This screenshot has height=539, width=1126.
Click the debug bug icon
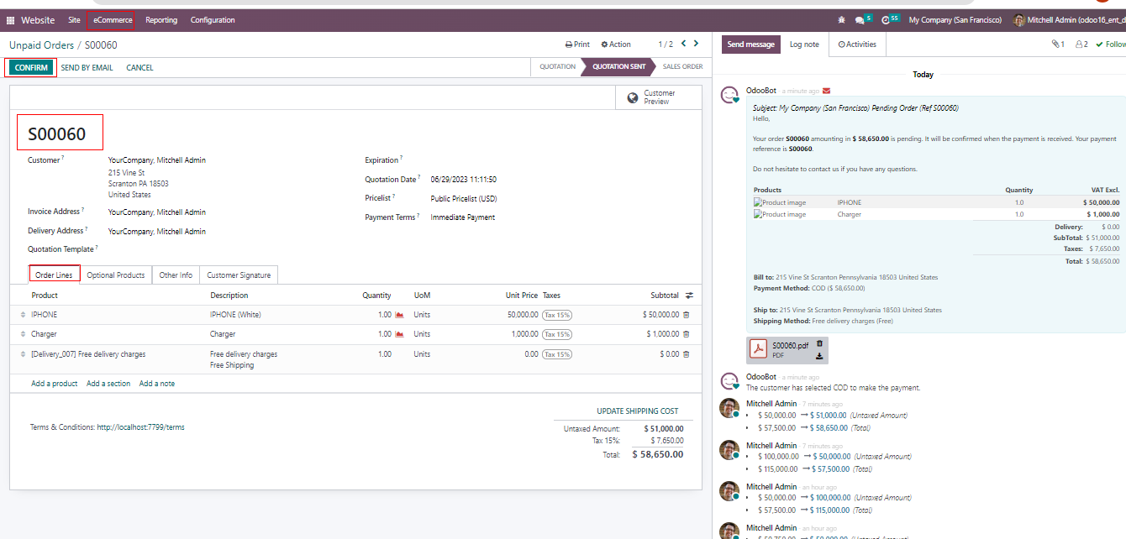[x=842, y=20]
